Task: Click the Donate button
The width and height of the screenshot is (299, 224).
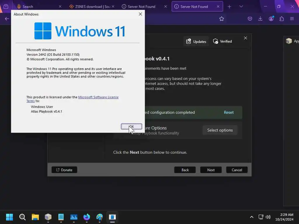Action: click(x=64, y=170)
